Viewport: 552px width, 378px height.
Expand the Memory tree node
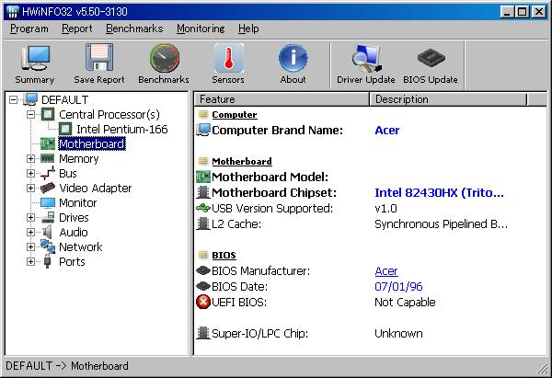pos(30,159)
